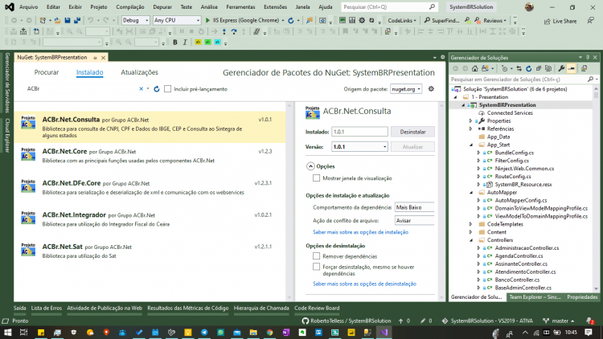Refresh Solution Explorer tree
This screenshot has width=603, height=339.
529,68
